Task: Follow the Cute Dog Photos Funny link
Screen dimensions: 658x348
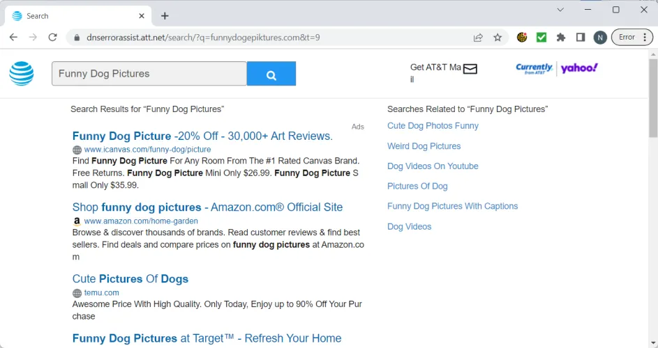Action: (x=433, y=126)
